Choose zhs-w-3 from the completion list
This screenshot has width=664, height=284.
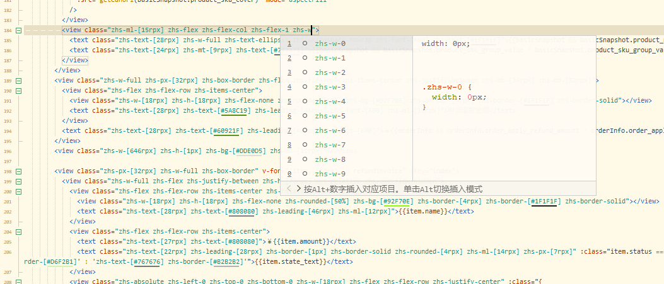(330, 87)
